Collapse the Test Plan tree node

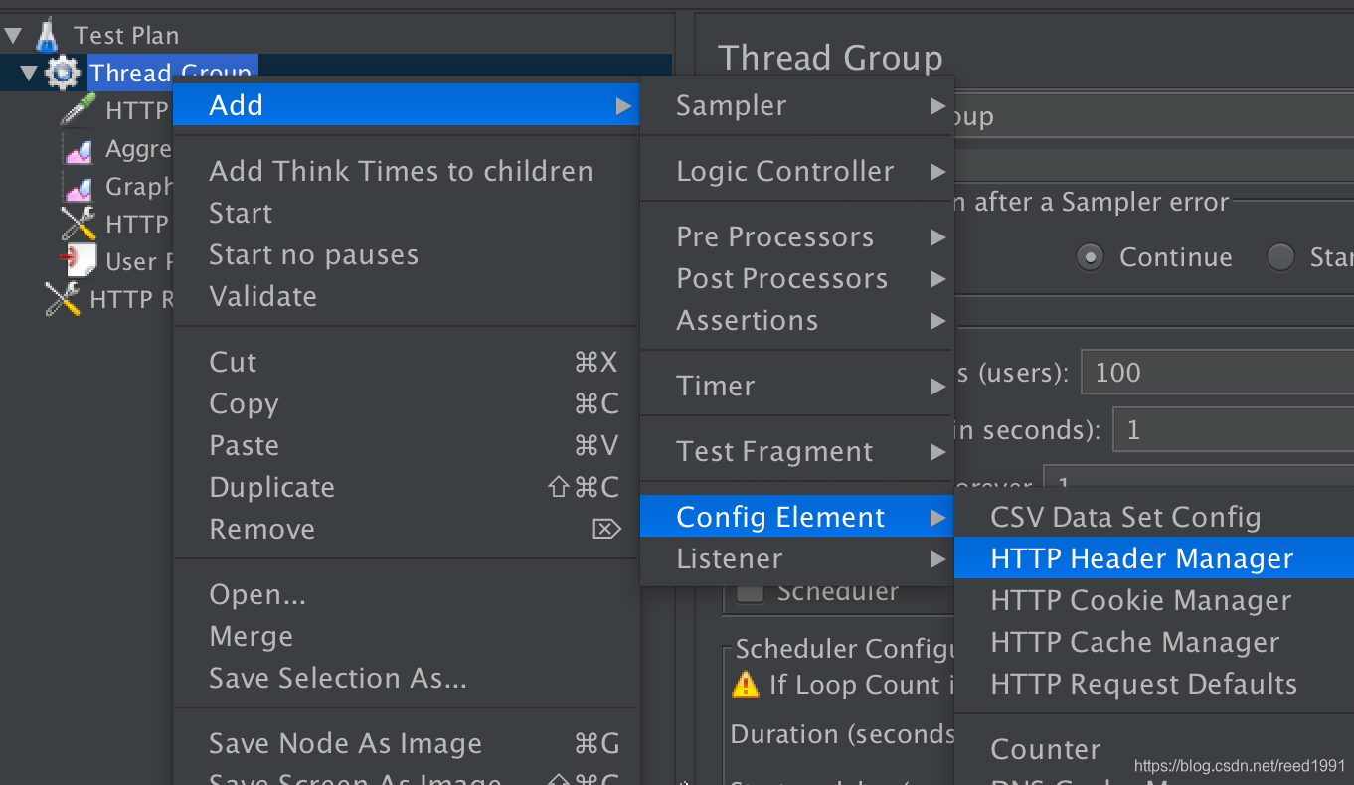pyautogui.click(x=13, y=37)
